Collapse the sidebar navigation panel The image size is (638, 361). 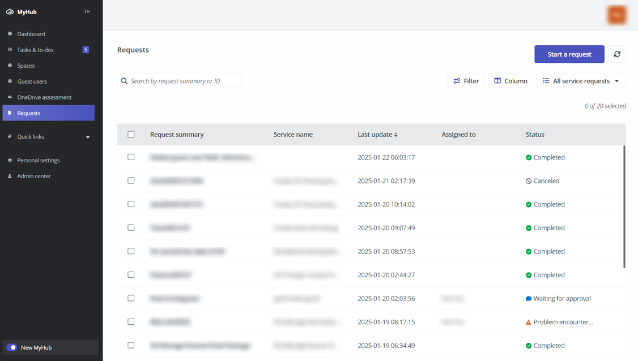click(87, 11)
